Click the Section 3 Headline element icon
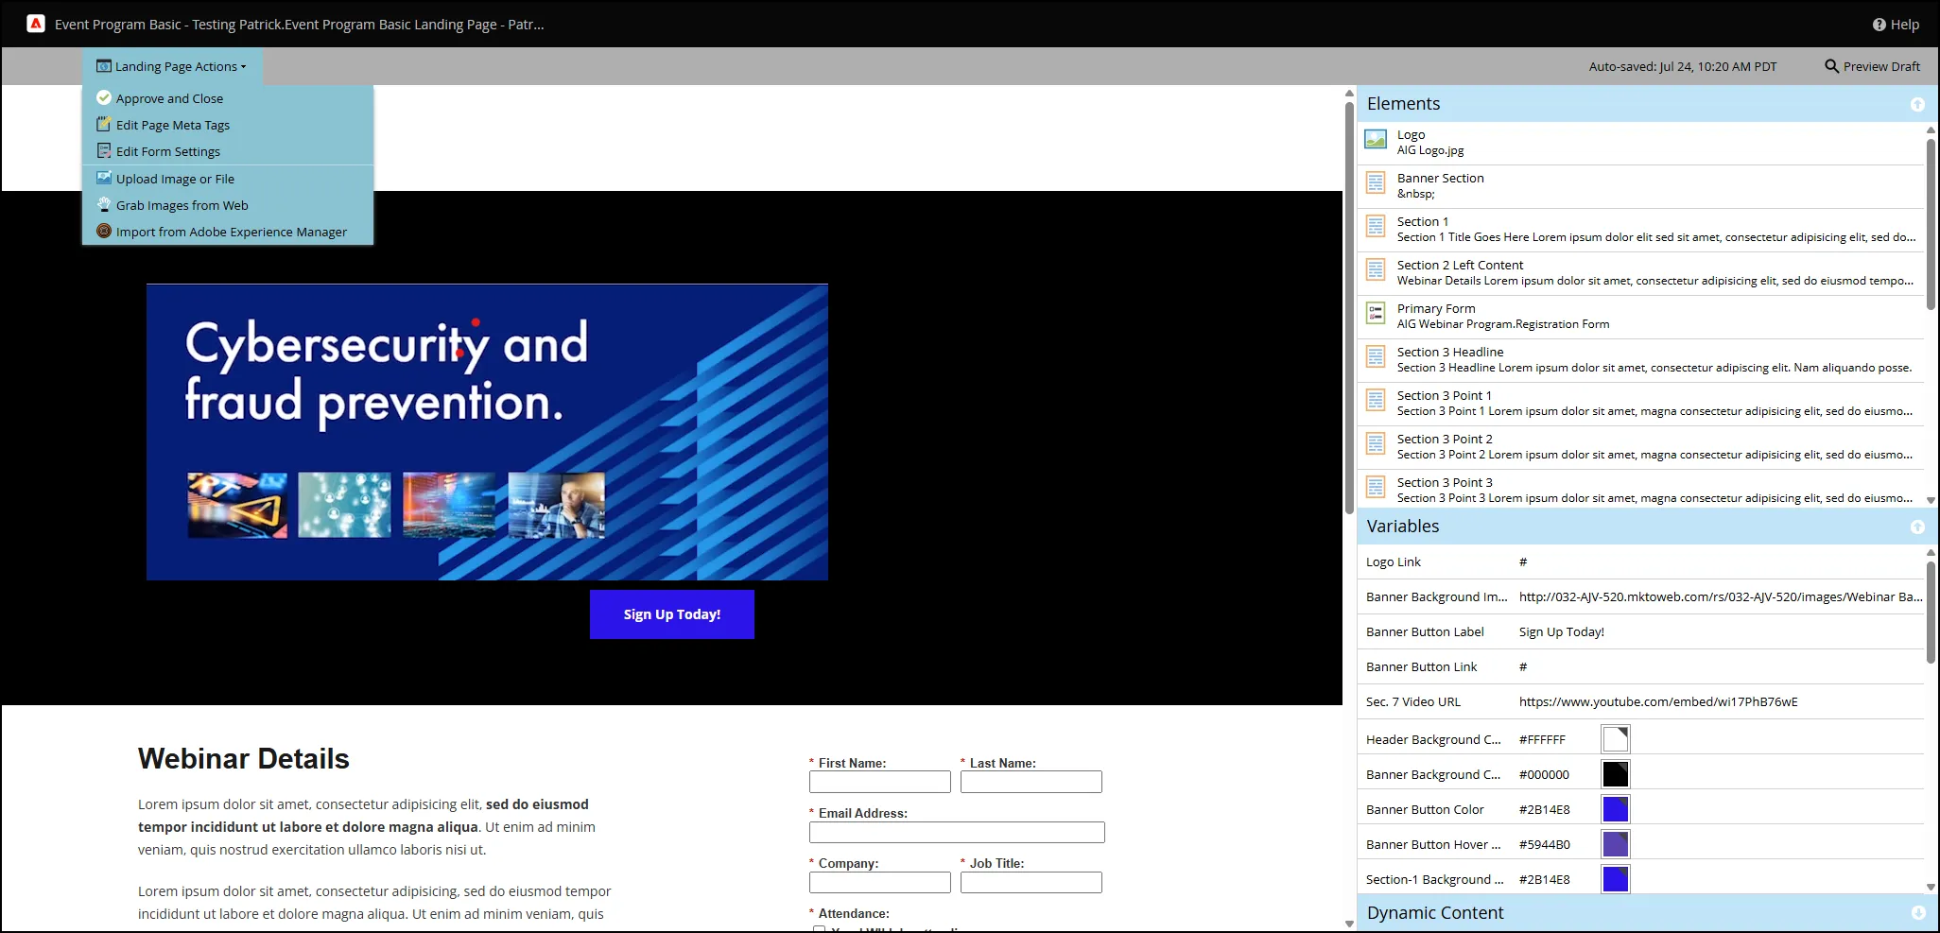Viewport: 1940px width, 933px height. pos(1376,357)
